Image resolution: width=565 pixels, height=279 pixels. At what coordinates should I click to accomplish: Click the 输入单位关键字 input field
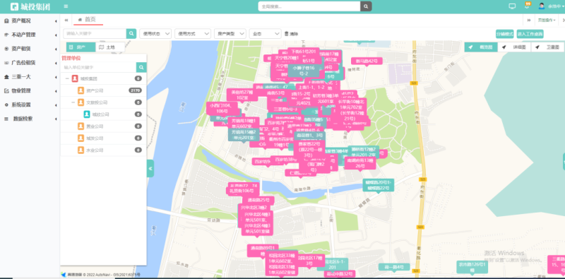pos(98,67)
